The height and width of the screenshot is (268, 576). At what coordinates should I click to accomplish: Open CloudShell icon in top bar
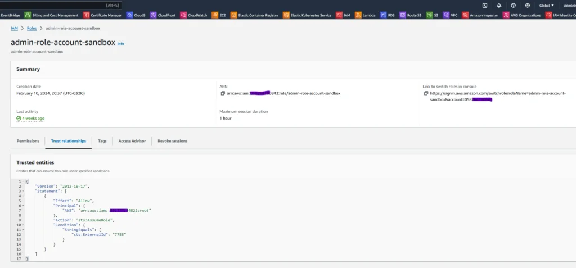[x=484, y=6]
